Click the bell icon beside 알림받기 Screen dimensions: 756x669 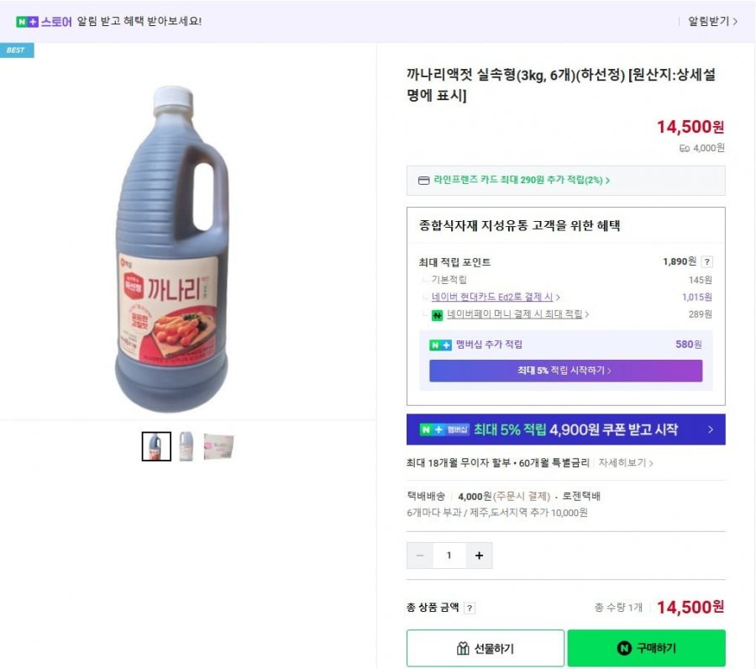click(x=680, y=20)
